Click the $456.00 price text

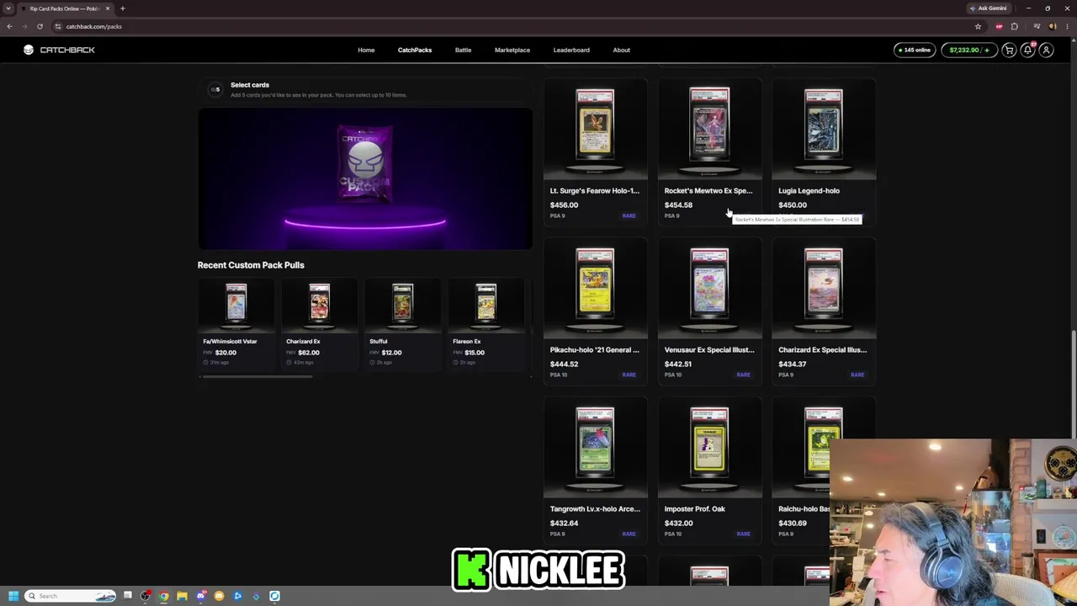click(564, 205)
